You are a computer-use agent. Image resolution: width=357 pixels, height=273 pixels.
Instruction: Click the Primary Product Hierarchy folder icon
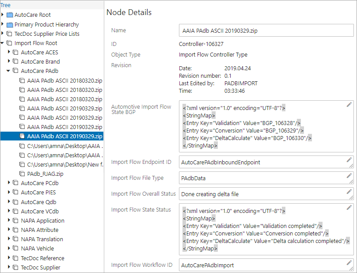coord(10,25)
